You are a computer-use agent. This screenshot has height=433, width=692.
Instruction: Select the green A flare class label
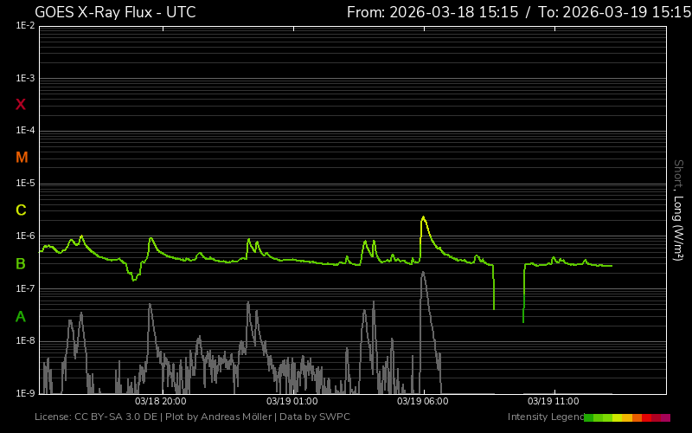pos(21,317)
